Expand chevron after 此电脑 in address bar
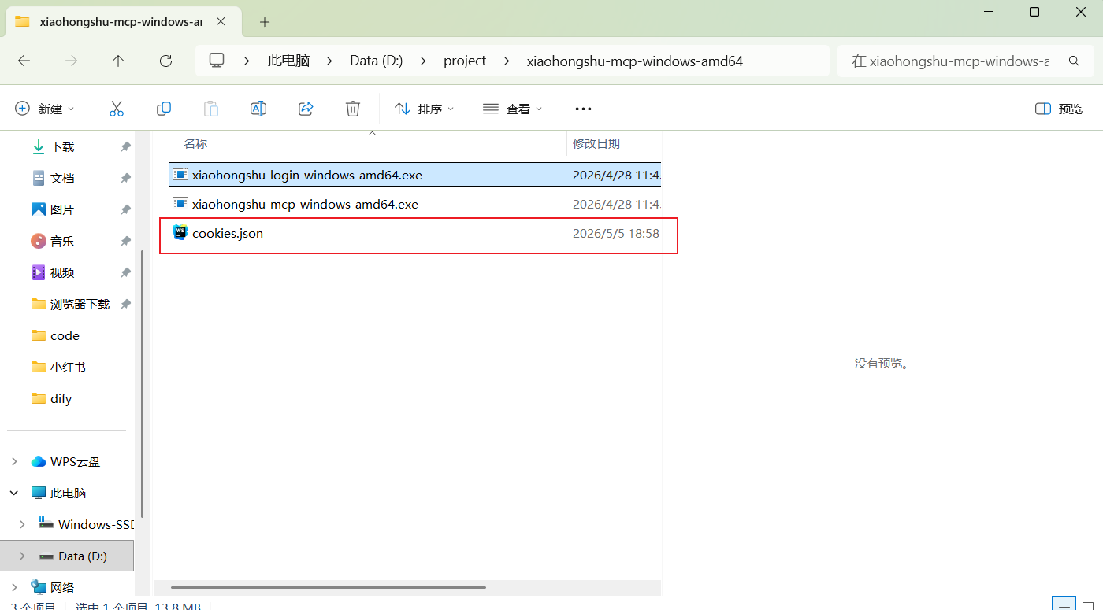Viewport: 1103px width, 610px height. pos(330,61)
